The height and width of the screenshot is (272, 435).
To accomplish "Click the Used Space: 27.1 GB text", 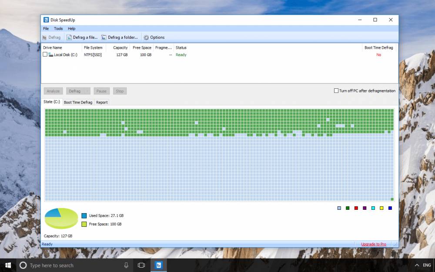I will 106,215.
